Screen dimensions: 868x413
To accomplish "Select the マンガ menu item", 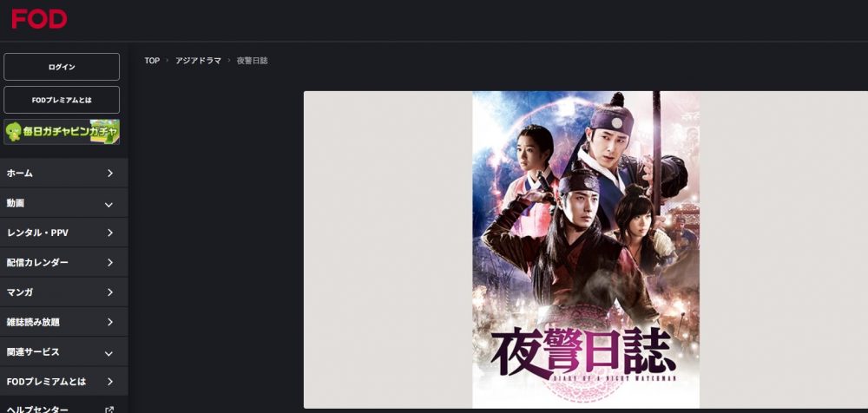I will coord(63,292).
